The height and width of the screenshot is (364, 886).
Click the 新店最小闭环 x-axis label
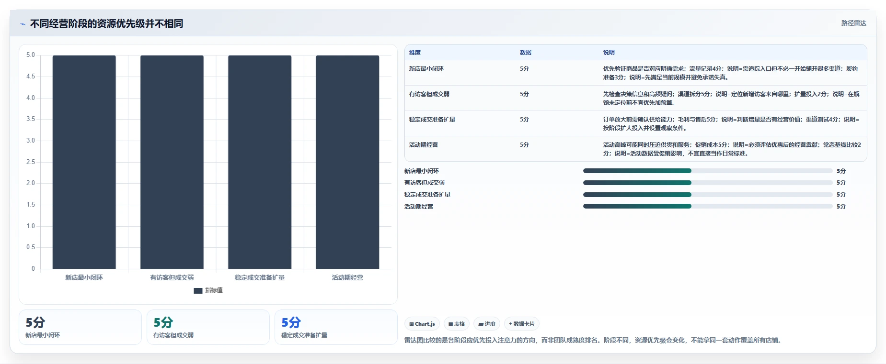pos(84,277)
